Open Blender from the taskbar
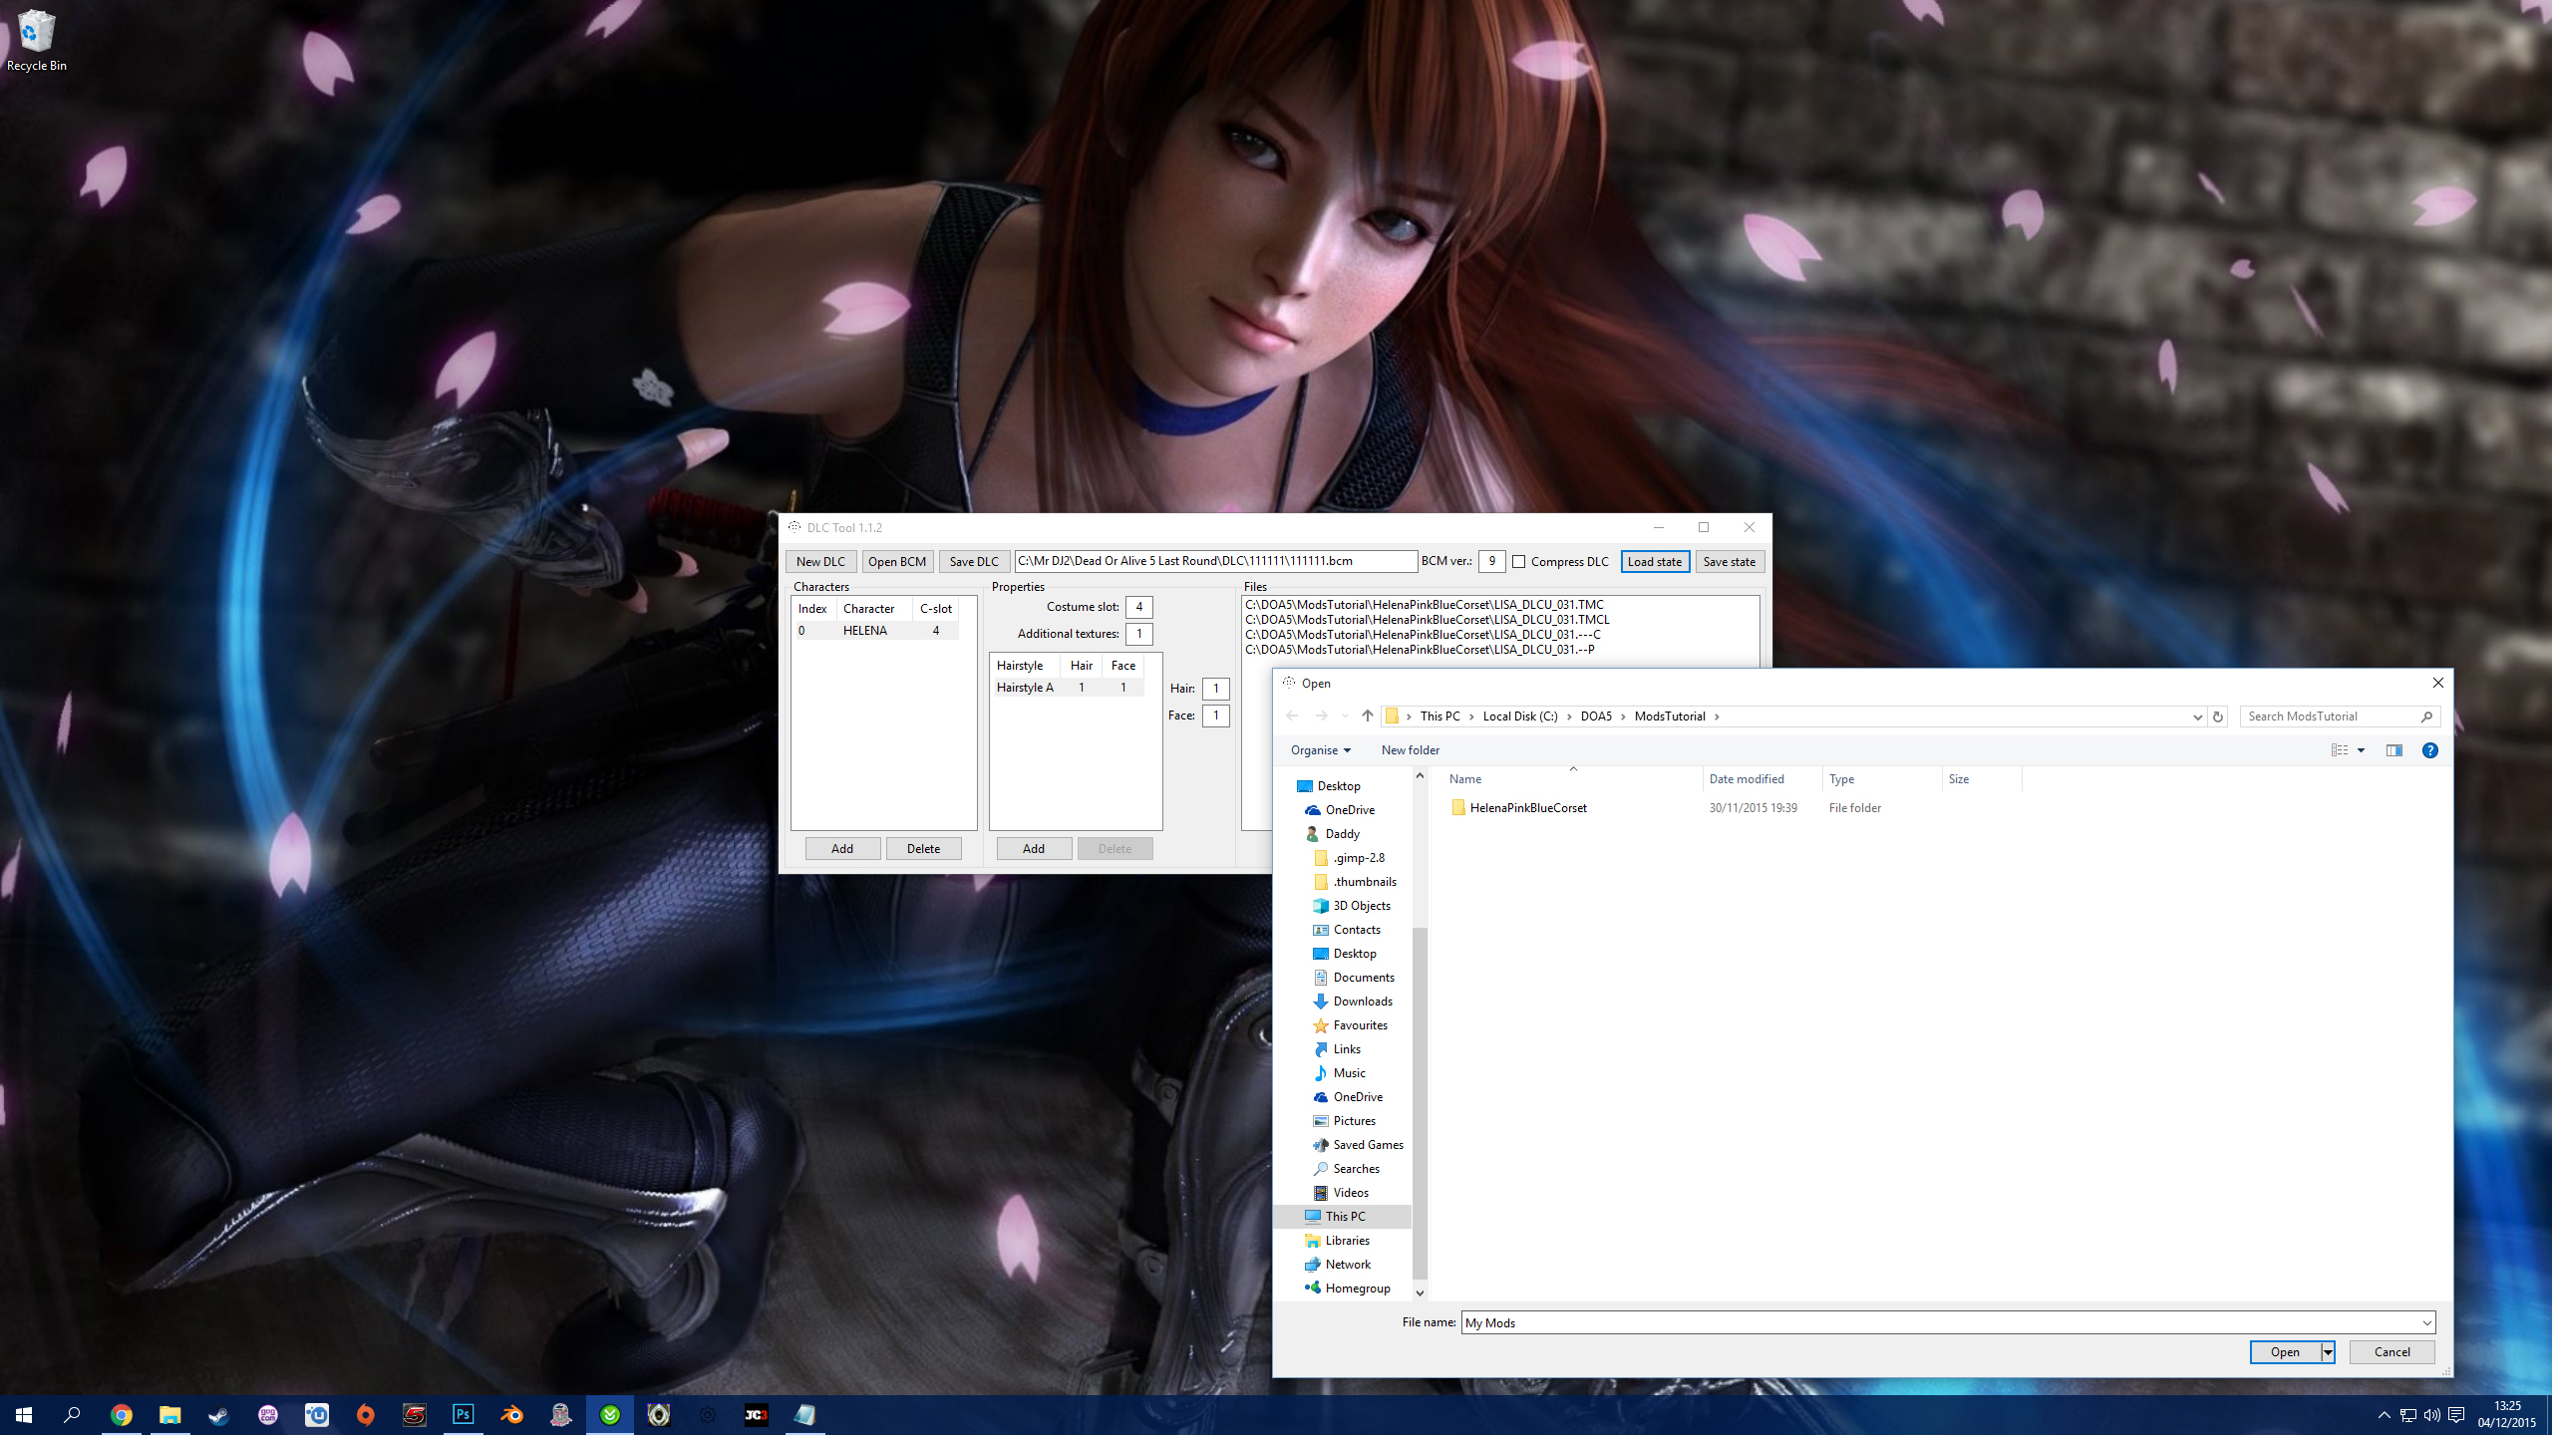This screenshot has width=2552, height=1435. click(511, 1415)
